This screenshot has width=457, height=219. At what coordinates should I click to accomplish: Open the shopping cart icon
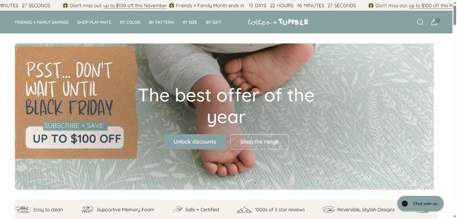coord(434,22)
